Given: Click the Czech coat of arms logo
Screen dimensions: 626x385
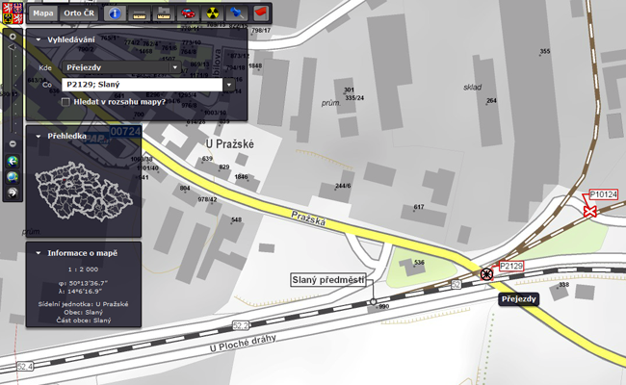Looking at the screenshot, I should [x=11, y=13].
